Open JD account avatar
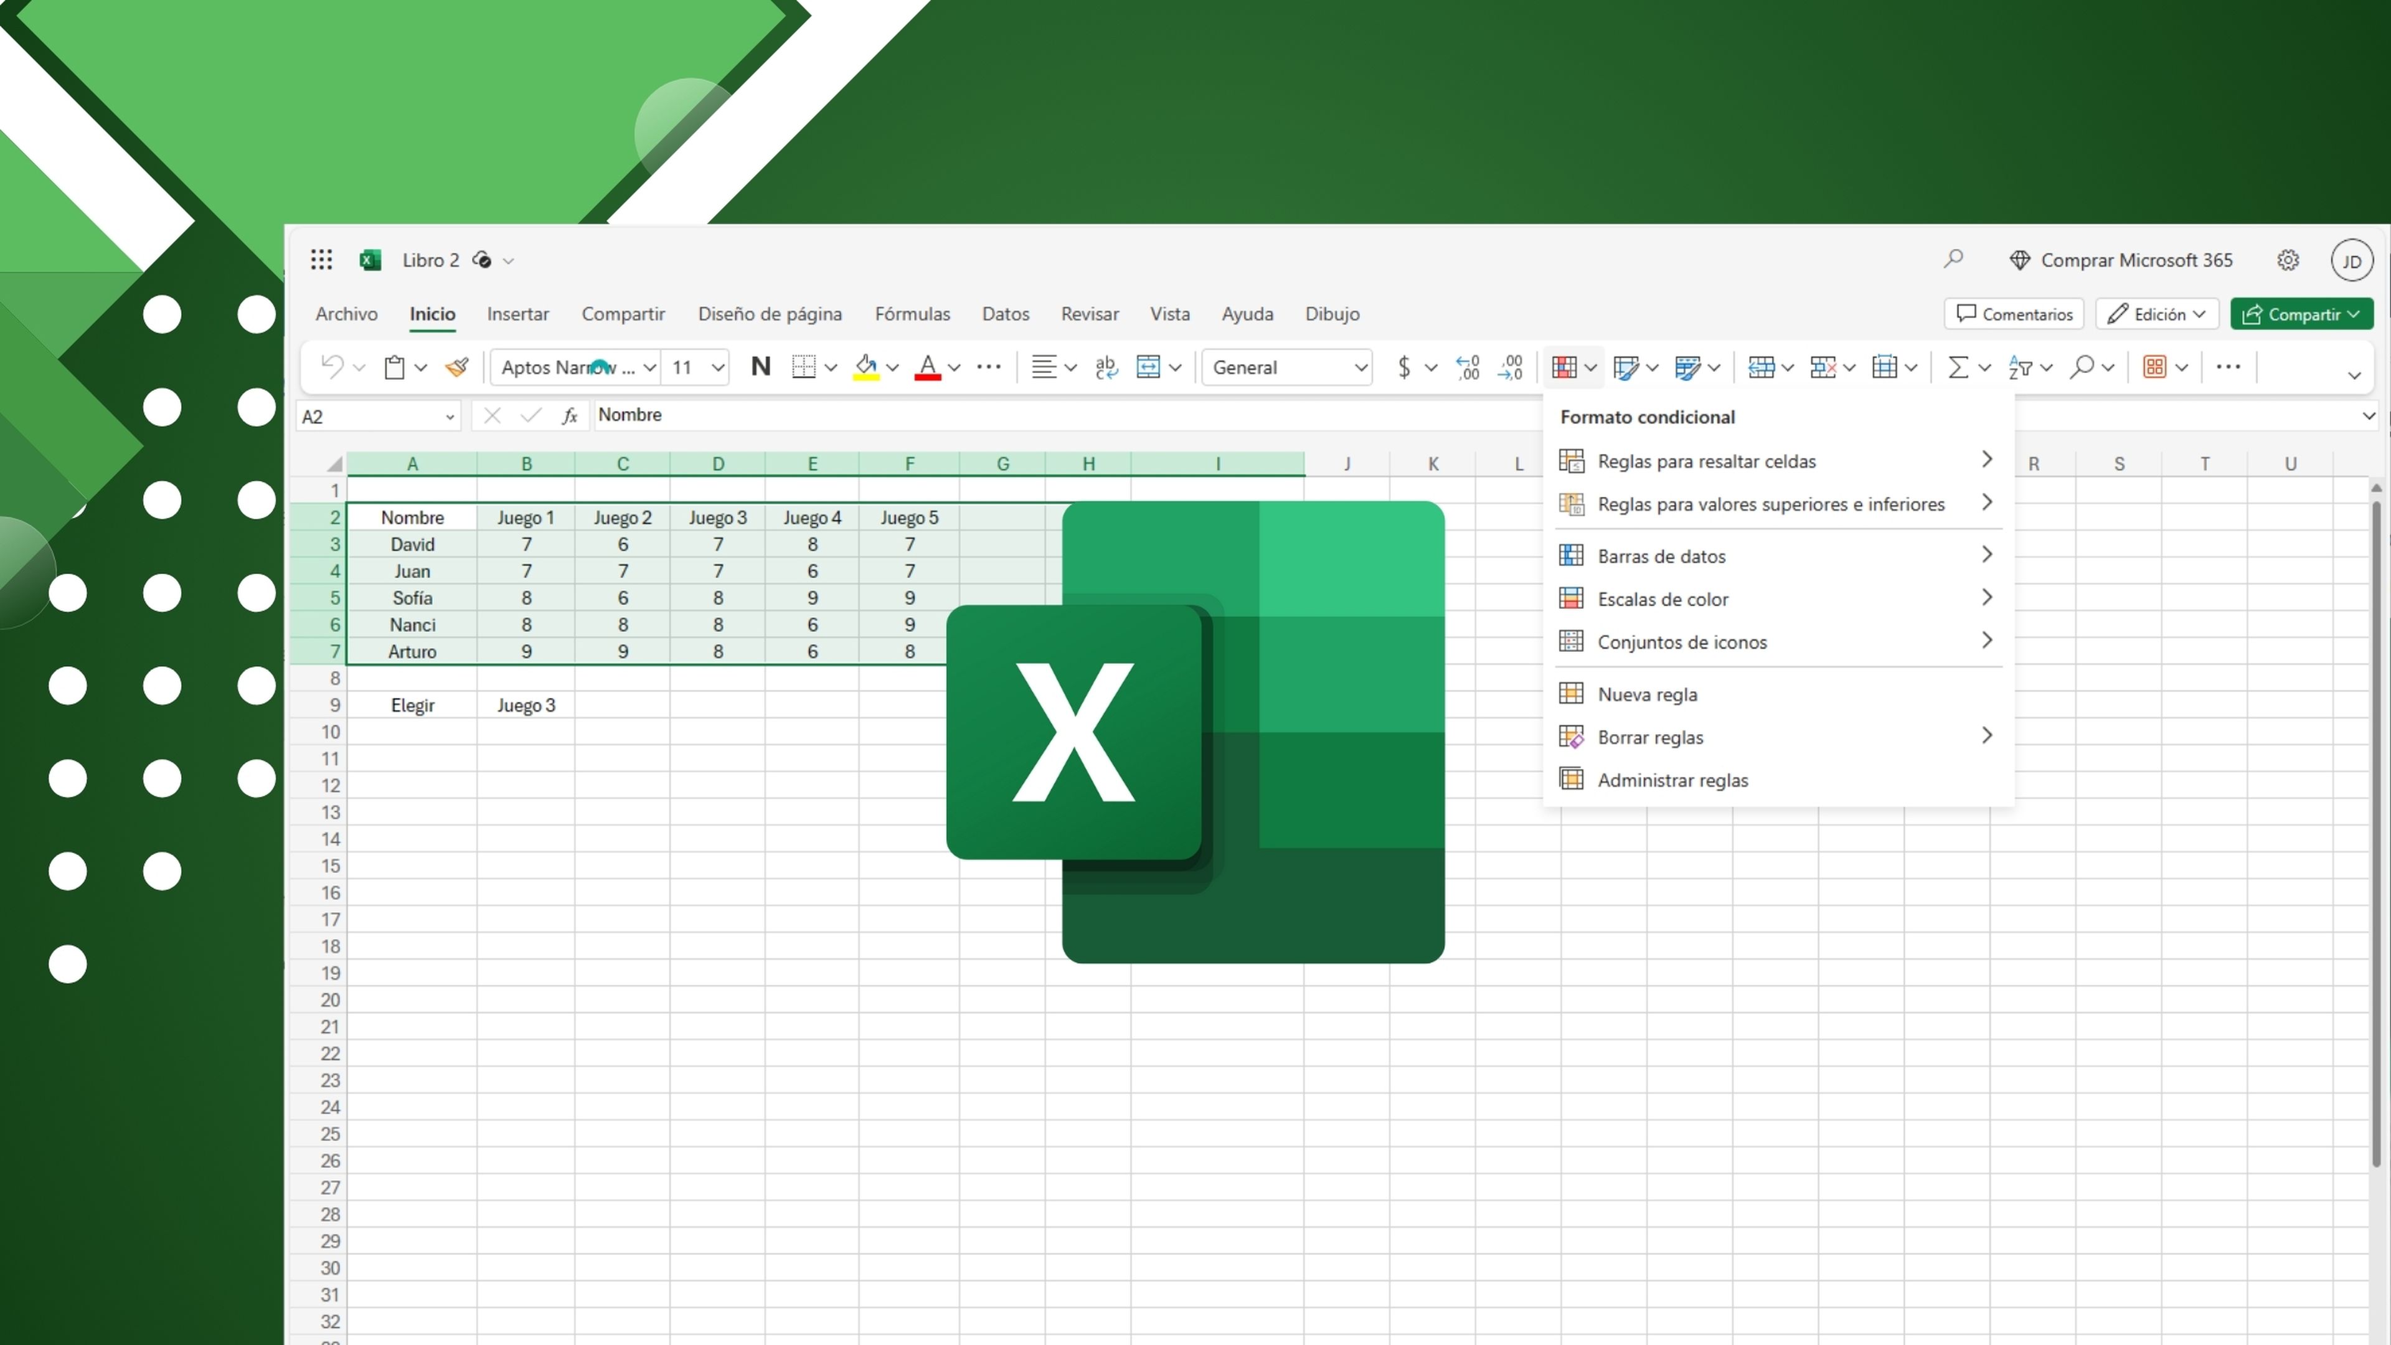2391x1345 pixels. pos(2352,261)
